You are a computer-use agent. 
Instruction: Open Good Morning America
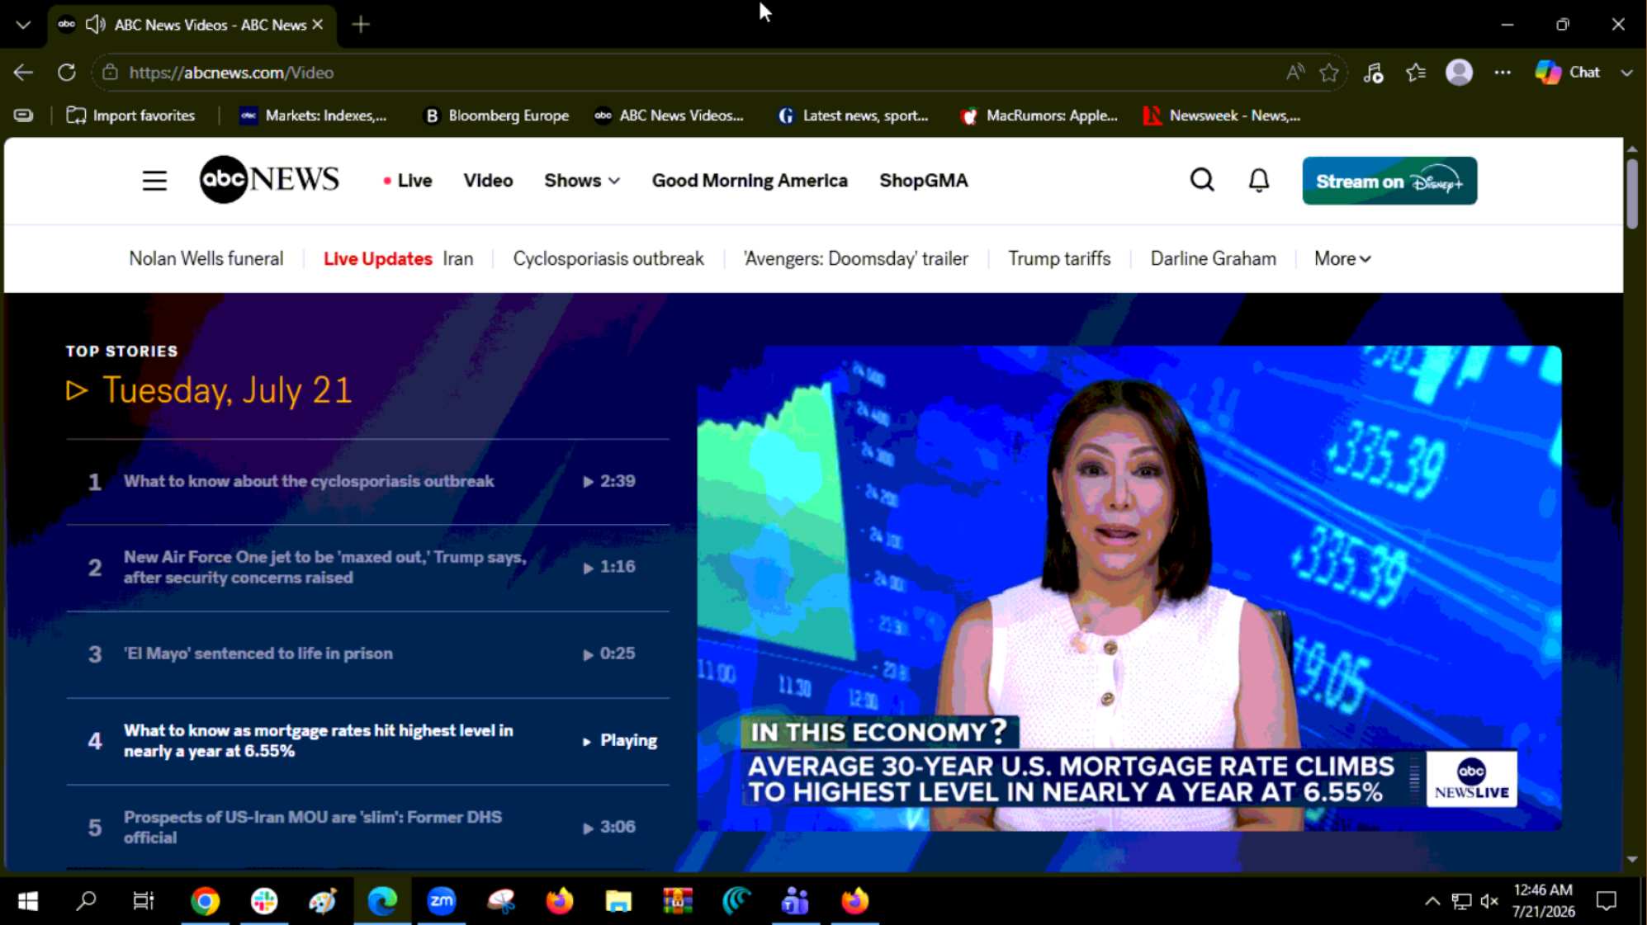click(750, 181)
